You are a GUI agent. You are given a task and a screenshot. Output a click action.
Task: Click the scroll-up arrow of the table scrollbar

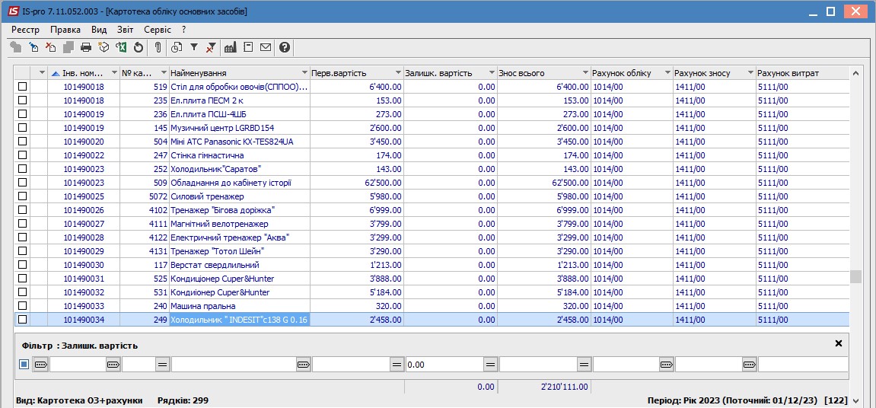(855, 73)
